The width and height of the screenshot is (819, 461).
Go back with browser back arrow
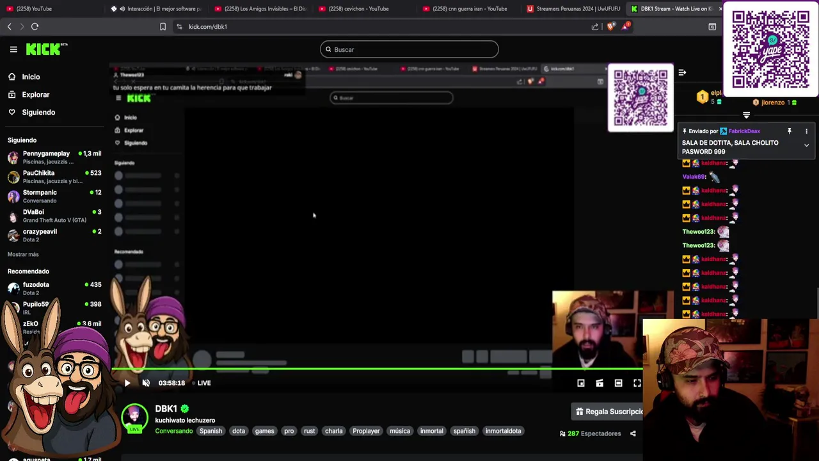(x=9, y=26)
